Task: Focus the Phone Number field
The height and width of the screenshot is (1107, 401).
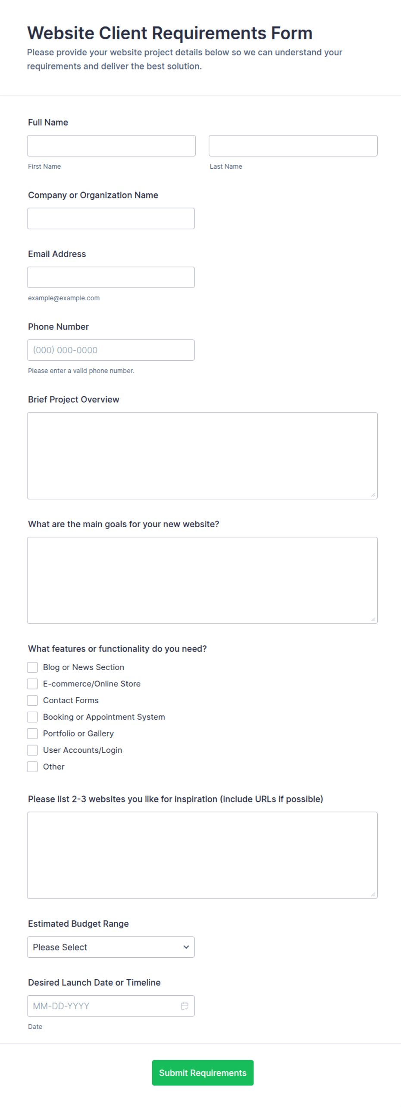Action: [x=111, y=350]
